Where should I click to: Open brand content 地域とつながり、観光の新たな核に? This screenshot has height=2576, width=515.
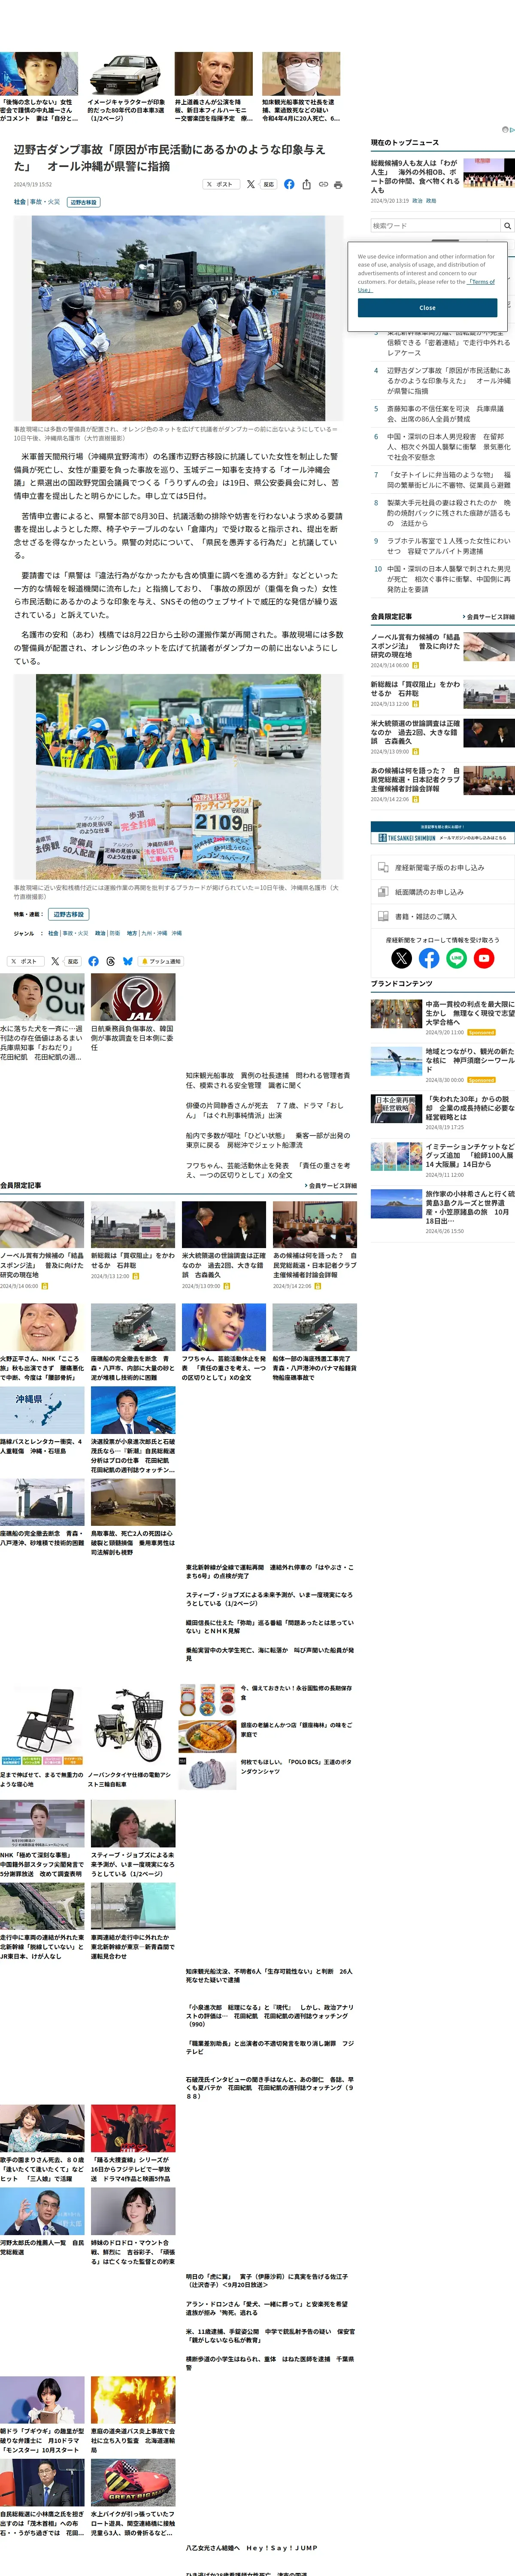[469, 1060]
